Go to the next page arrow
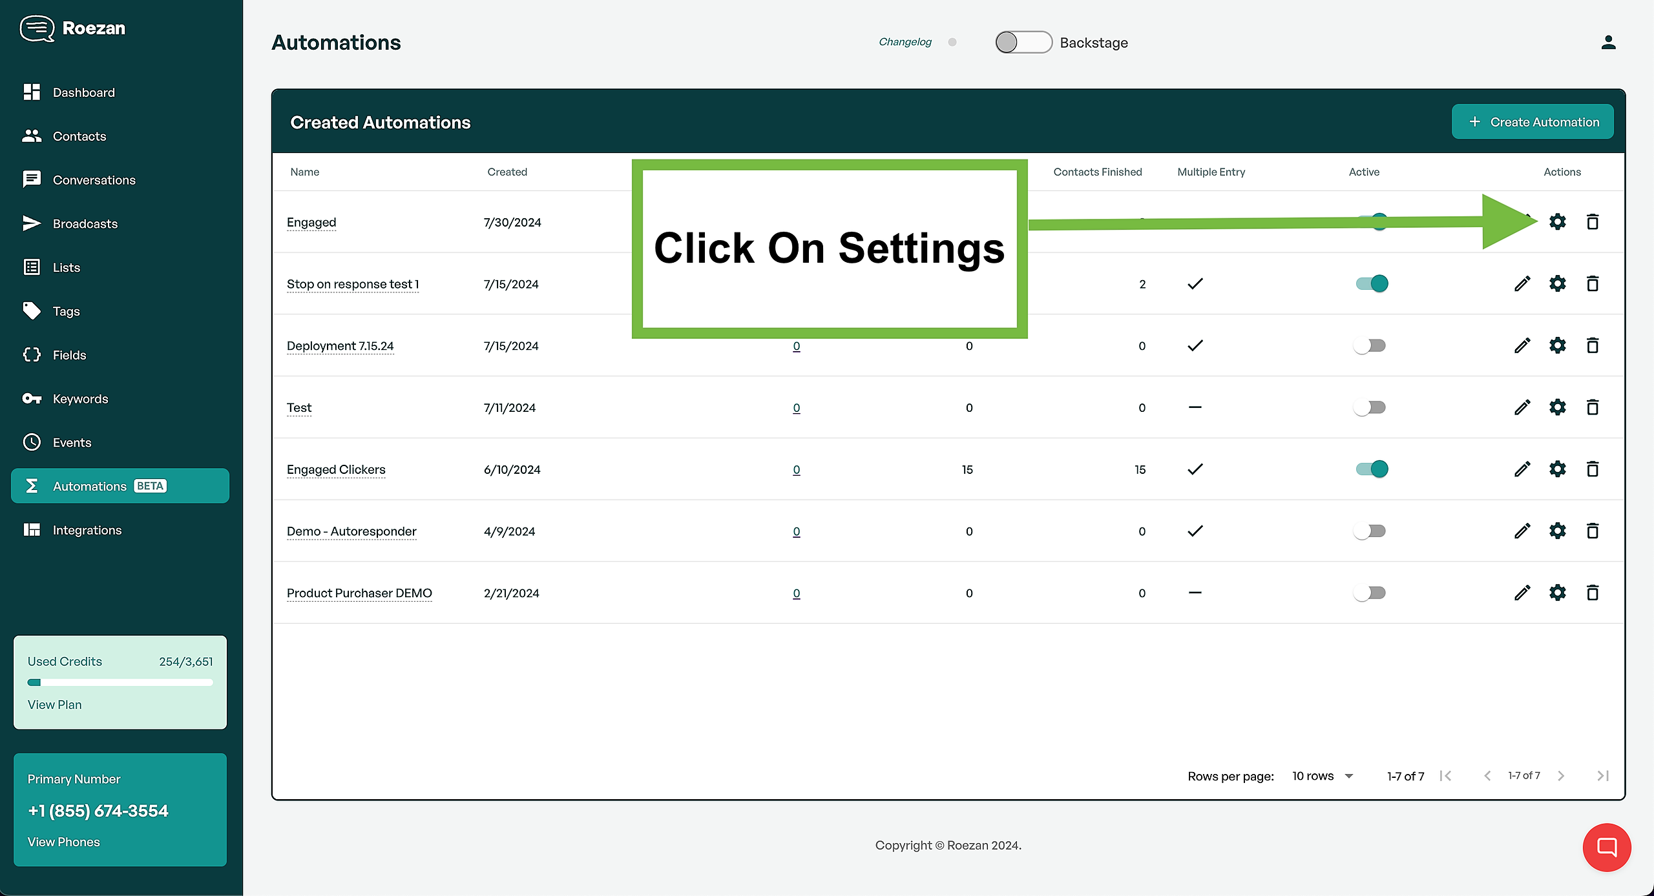This screenshot has height=896, width=1654. 1561,776
